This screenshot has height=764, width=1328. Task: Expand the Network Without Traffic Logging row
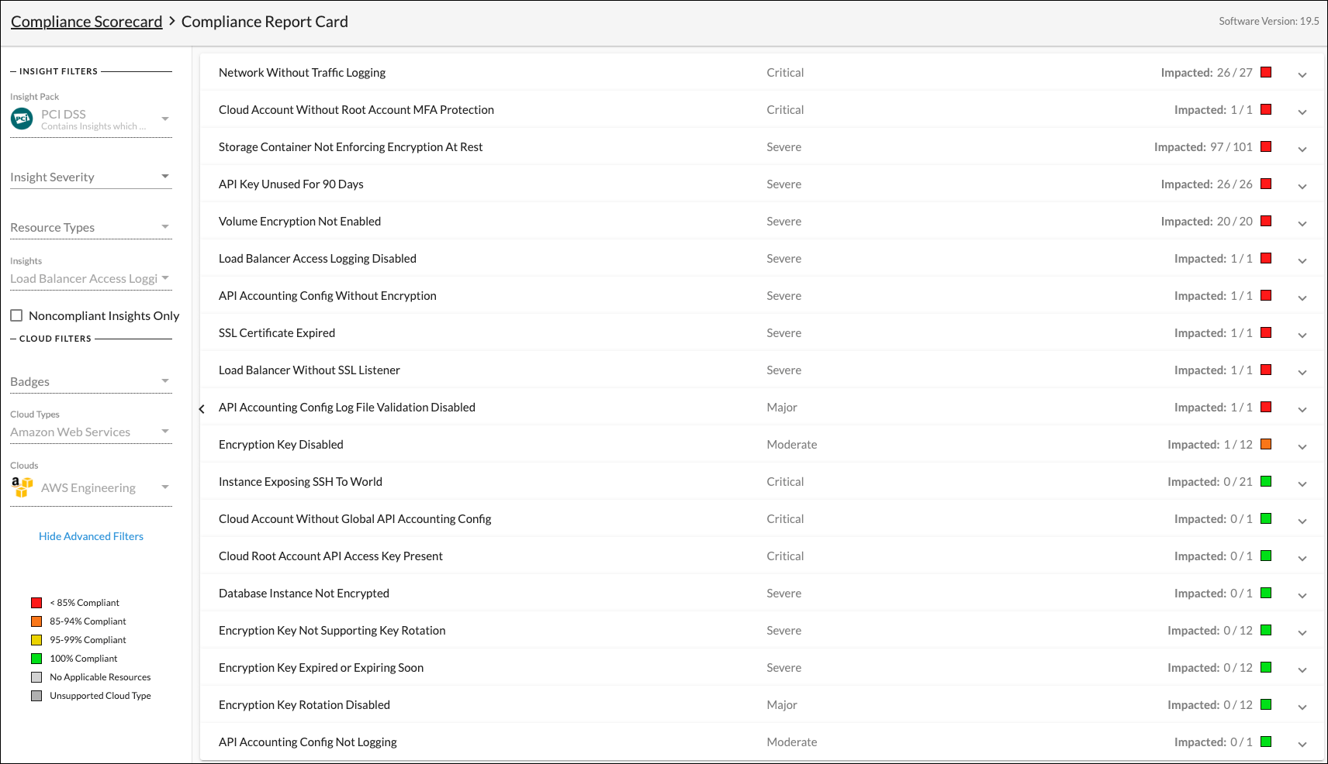[1302, 74]
